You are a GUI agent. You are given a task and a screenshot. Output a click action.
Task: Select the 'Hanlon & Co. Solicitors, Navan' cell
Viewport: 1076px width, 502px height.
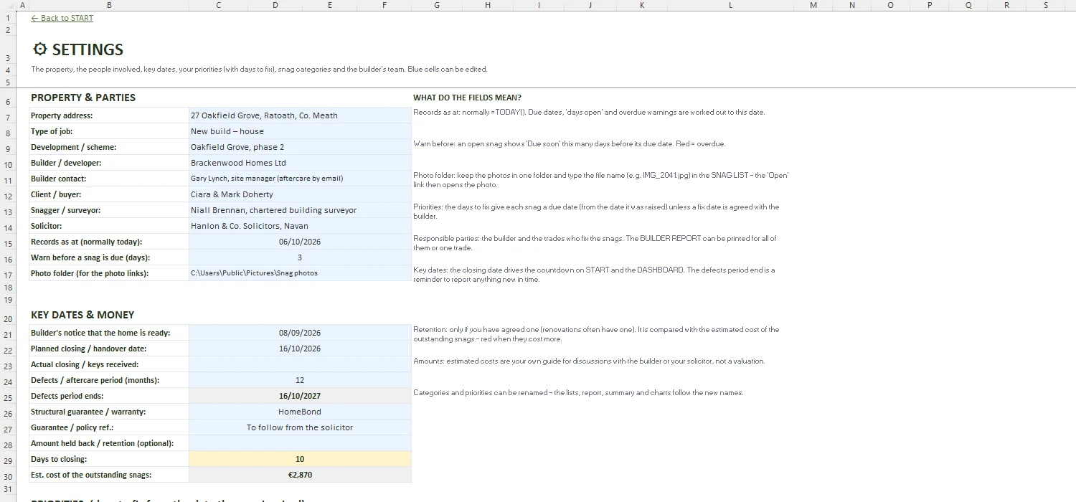click(300, 226)
